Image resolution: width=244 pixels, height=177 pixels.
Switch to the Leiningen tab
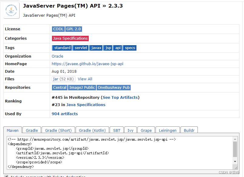pyautogui.click(x=168, y=130)
